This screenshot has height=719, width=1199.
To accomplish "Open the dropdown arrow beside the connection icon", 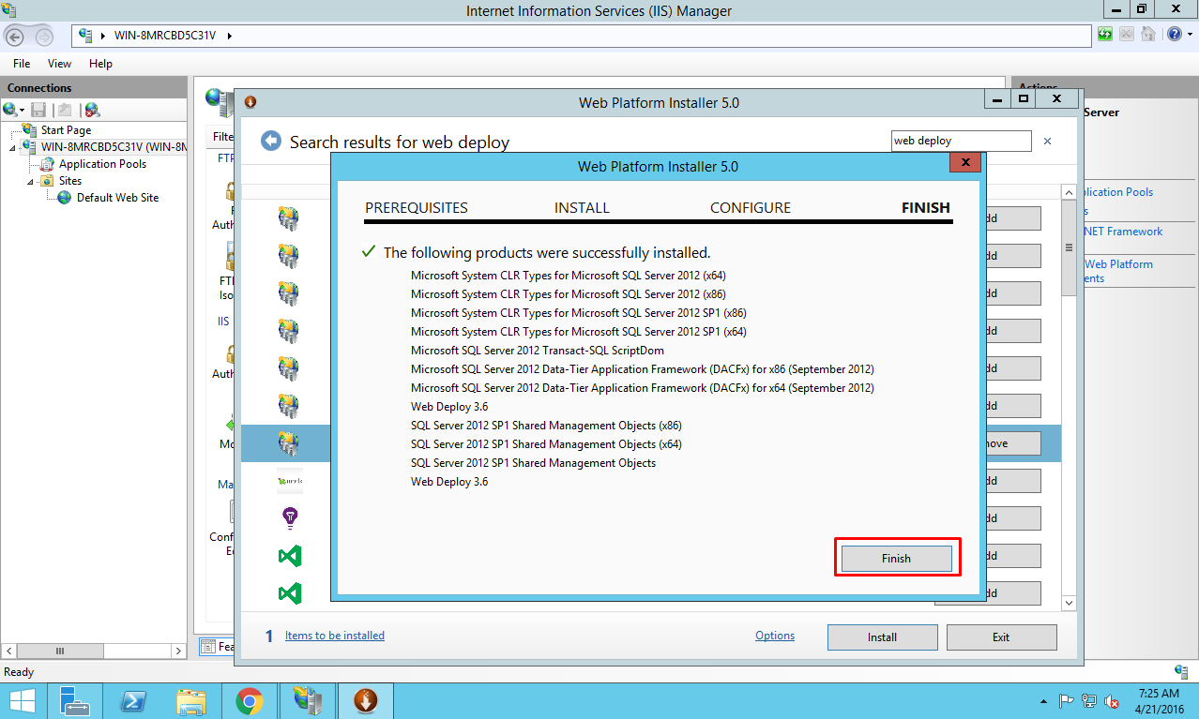I will coord(23,111).
